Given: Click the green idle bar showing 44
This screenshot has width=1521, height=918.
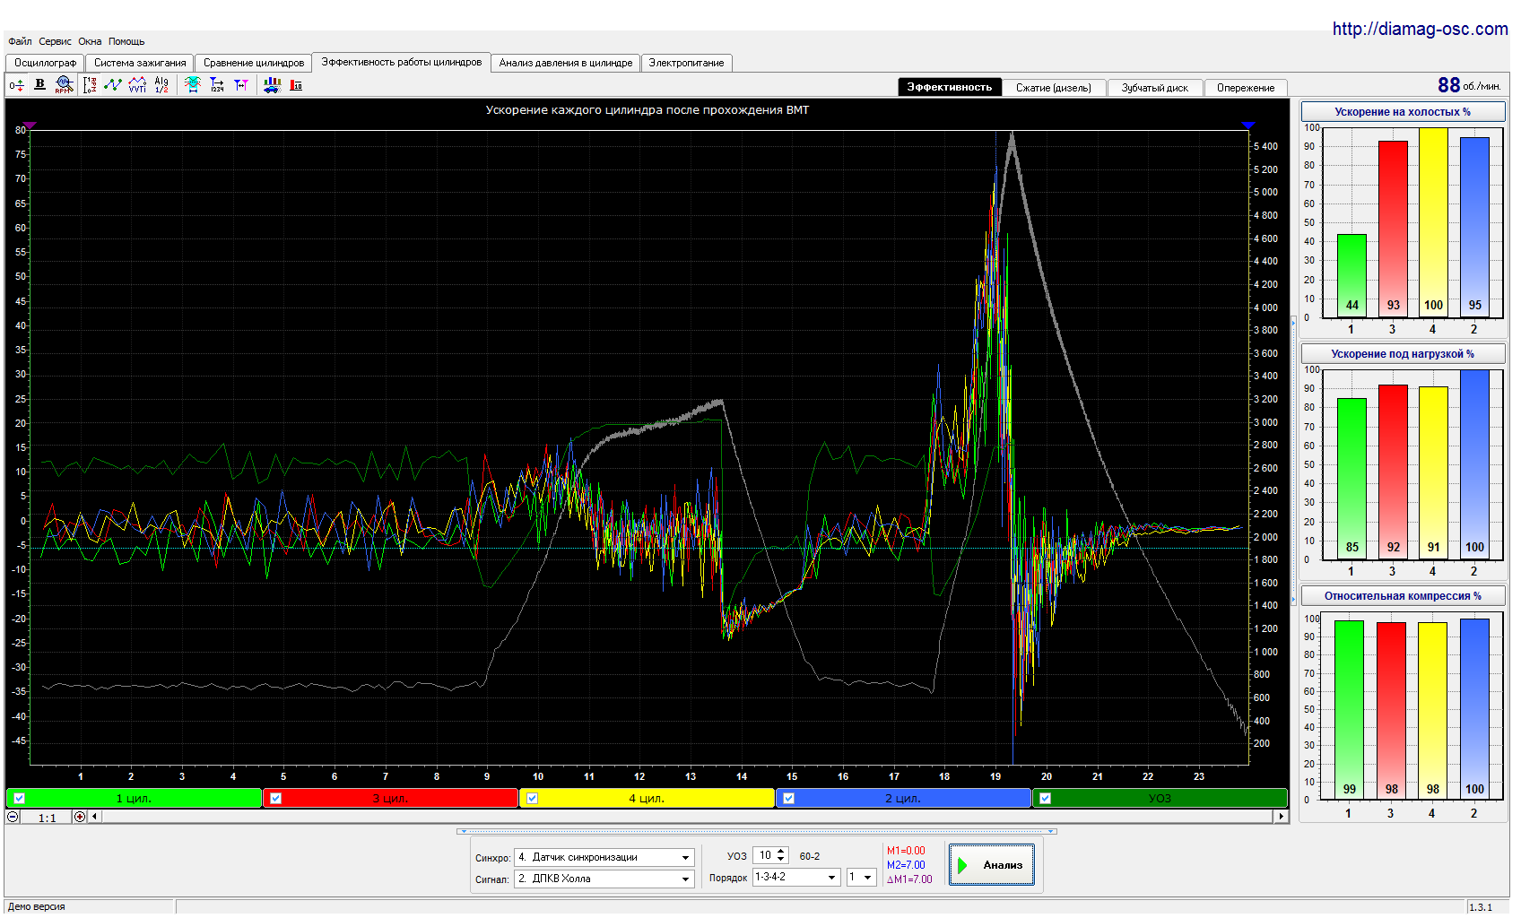Looking at the screenshot, I should [1352, 275].
